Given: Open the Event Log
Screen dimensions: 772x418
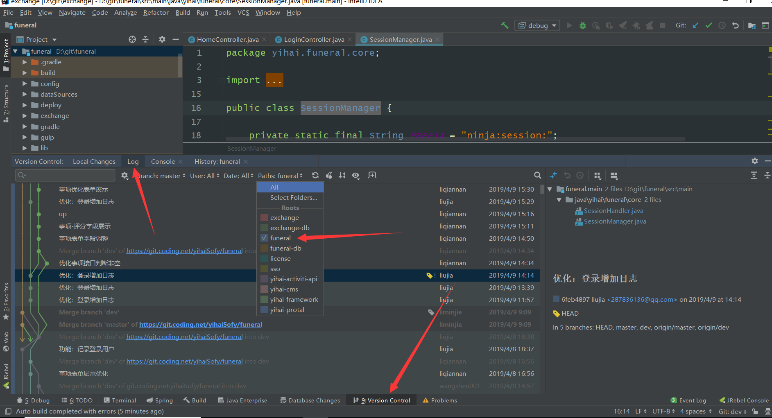Looking at the screenshot, I should click(688, 400).
